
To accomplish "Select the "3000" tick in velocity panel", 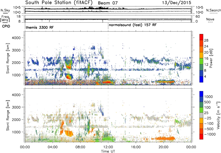I will coord(16,107).
